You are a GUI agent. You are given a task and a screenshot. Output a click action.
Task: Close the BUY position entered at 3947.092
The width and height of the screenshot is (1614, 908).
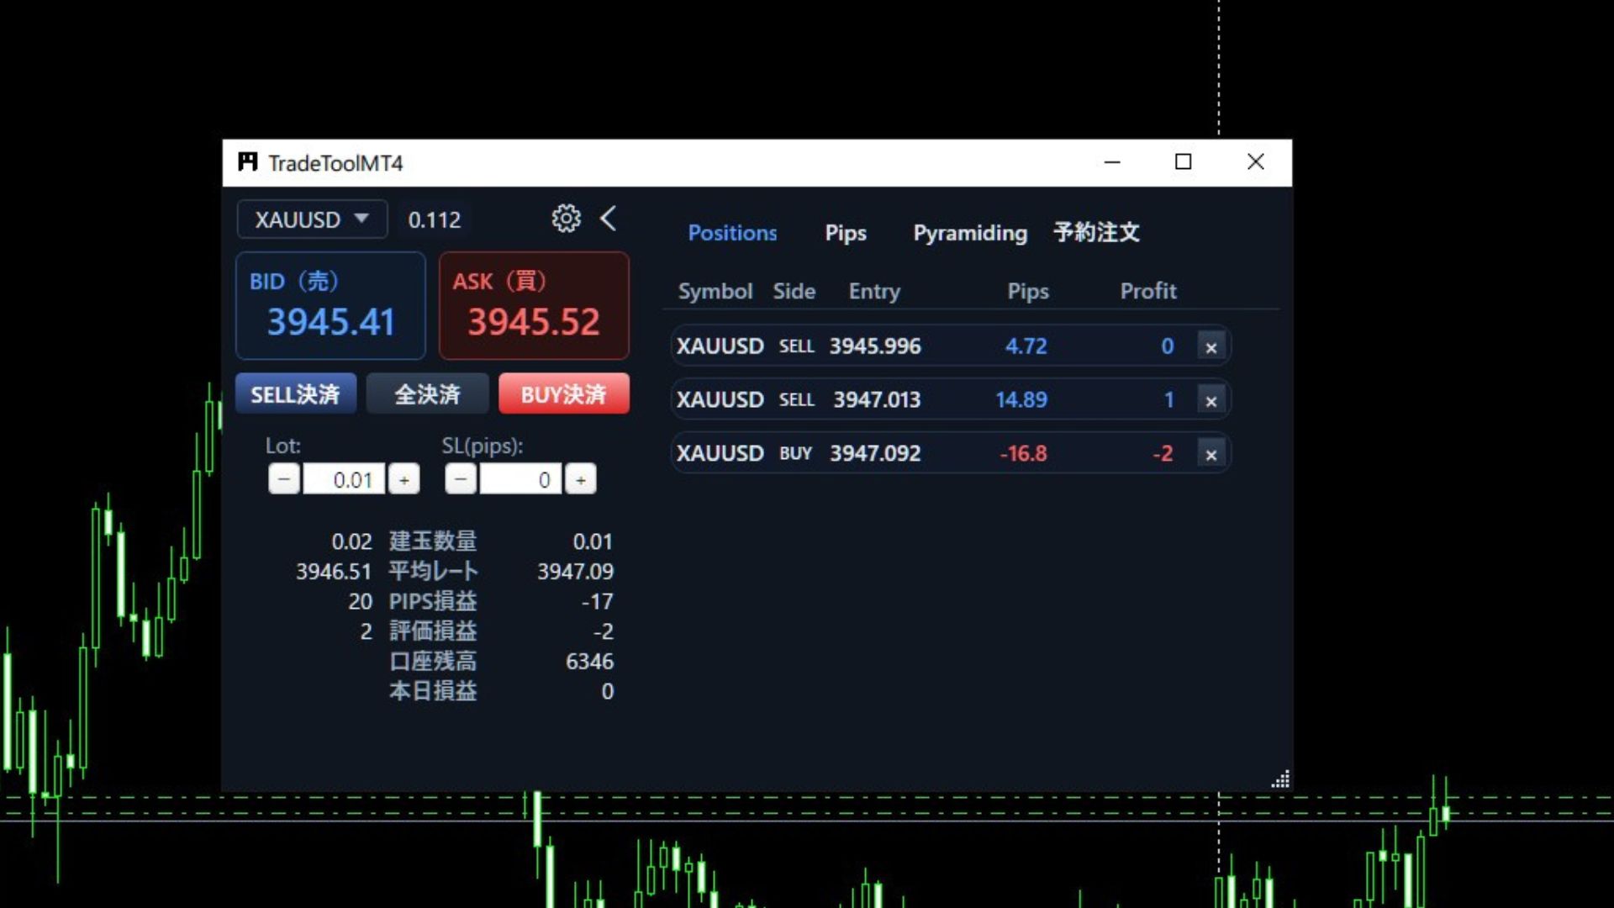(x=1210, y=455)
